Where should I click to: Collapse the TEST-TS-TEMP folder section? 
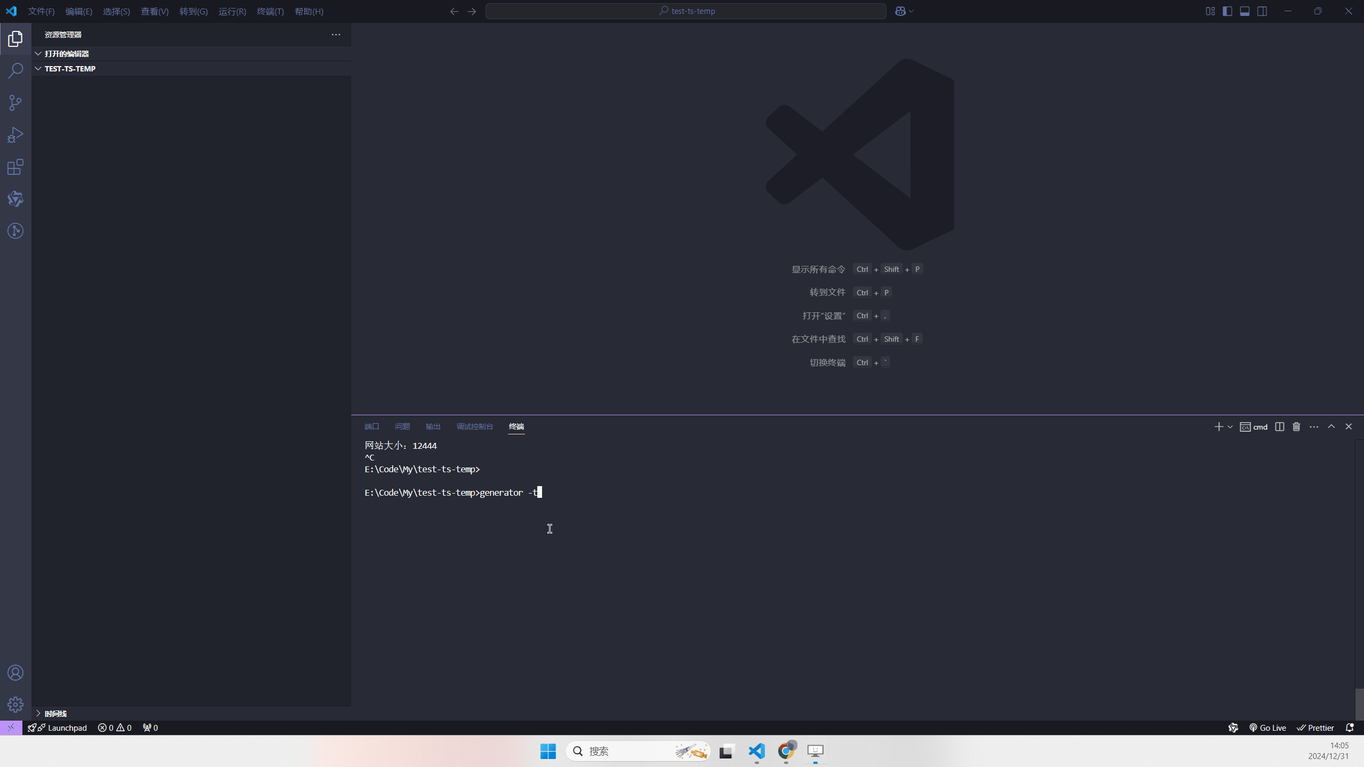[x=191, y=69]
